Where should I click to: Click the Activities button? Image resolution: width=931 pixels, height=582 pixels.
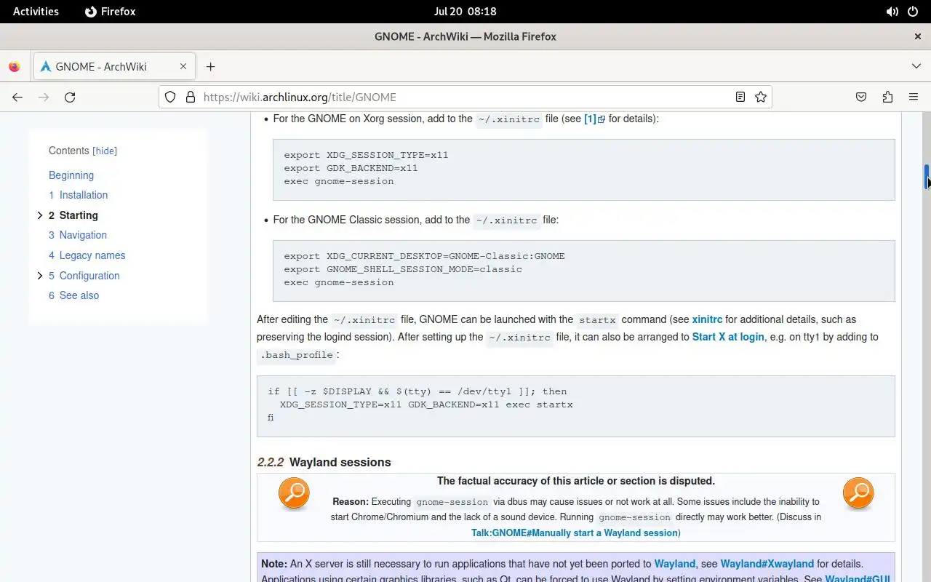click(x=36, y=12)
